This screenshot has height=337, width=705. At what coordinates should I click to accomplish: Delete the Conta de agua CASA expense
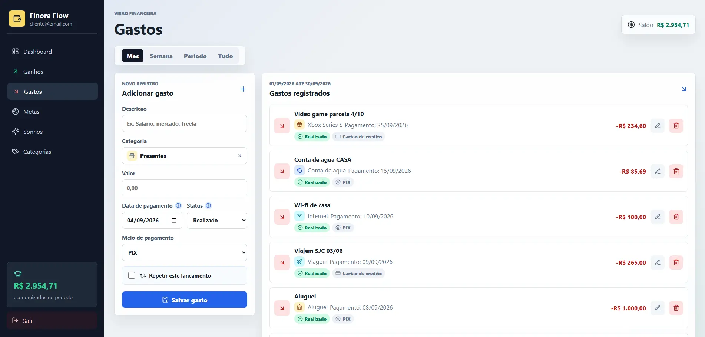coord(676,171)
